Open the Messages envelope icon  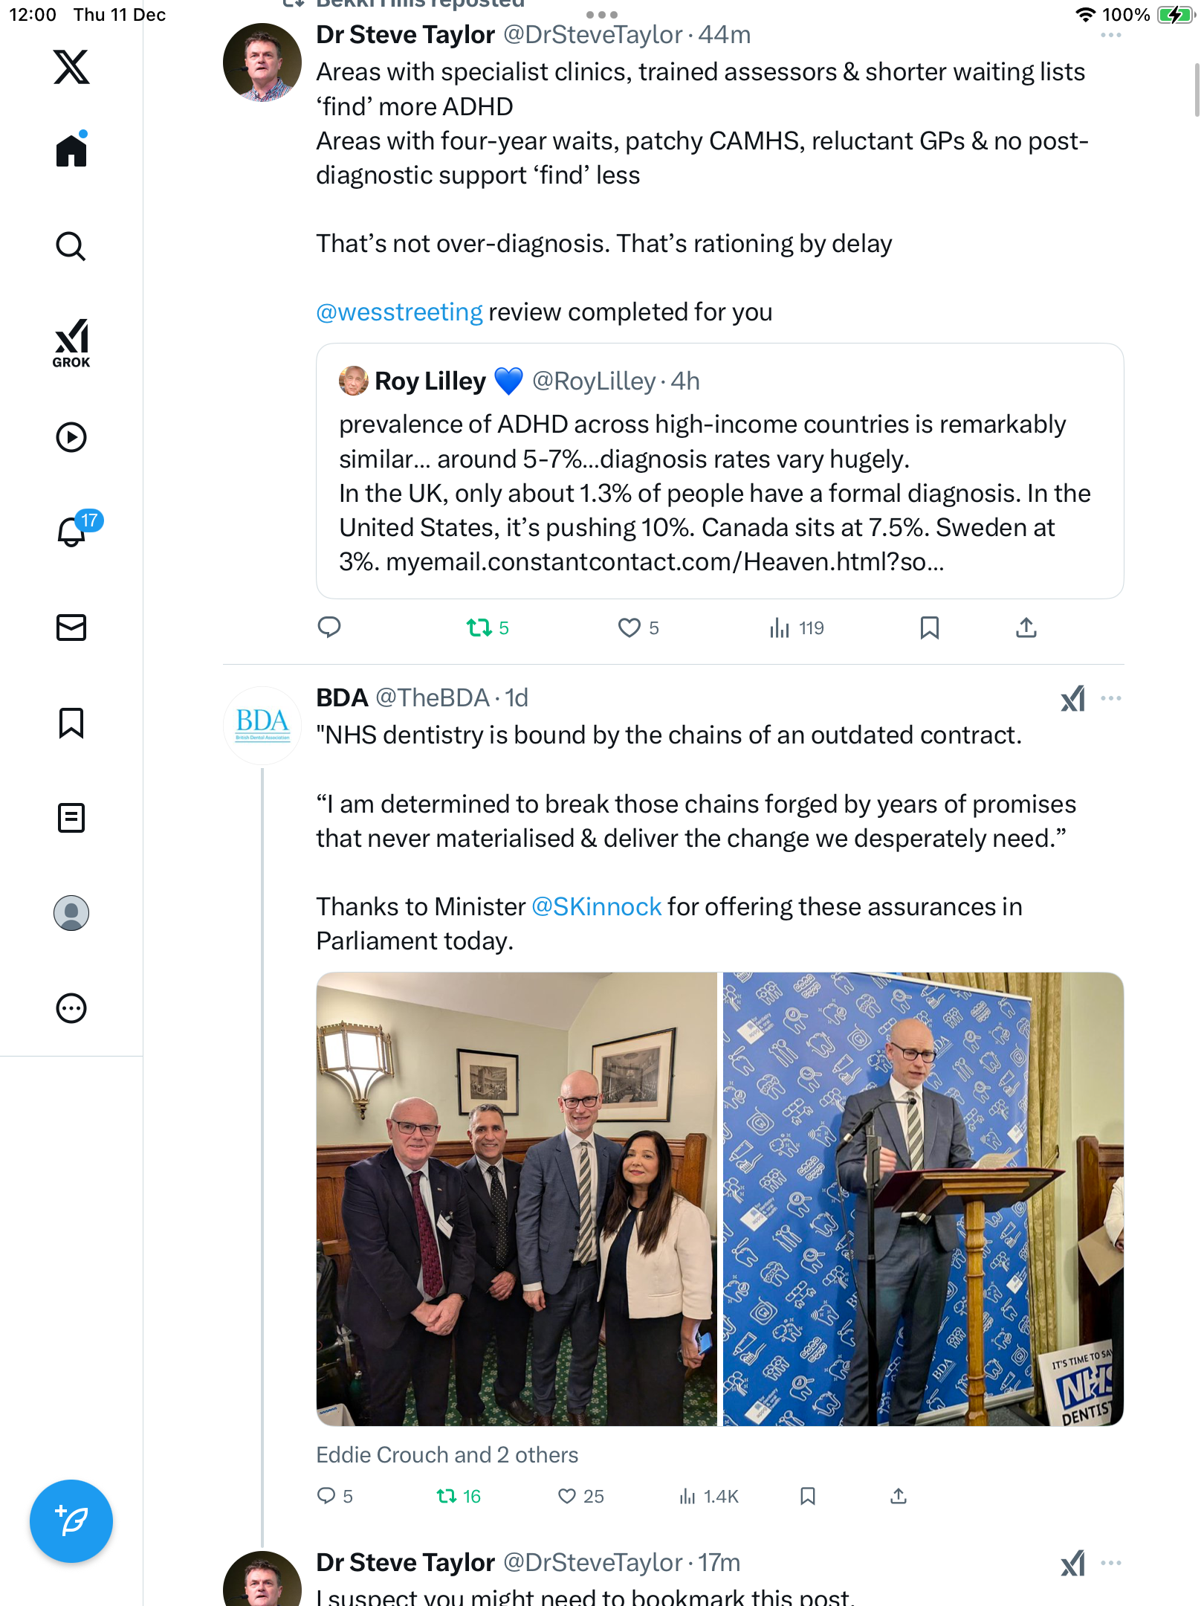[71, 628]
